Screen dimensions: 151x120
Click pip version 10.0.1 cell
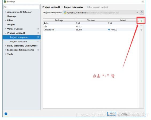click(x=79, y=26)
